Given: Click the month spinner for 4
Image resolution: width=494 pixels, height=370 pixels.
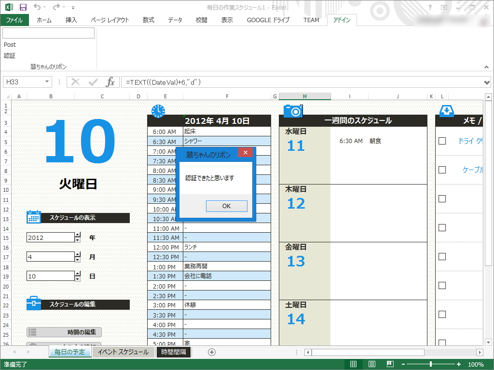Looking at the screenshot, I should pos(78,257).
